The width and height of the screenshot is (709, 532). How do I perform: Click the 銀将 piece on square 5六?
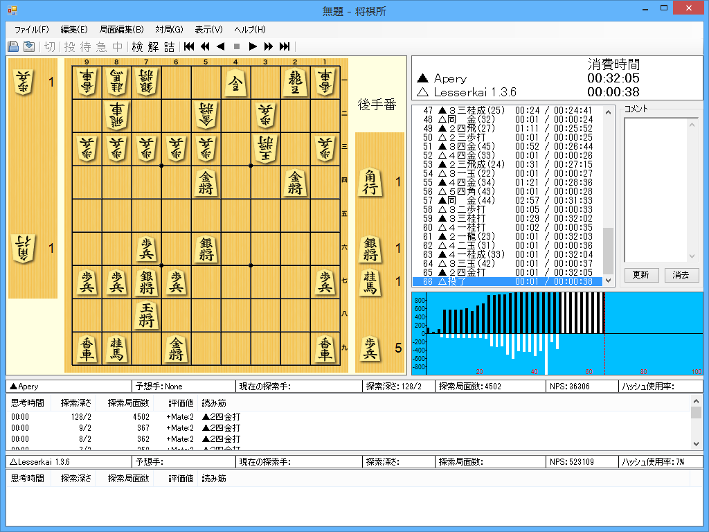click(x=206, y=249)
